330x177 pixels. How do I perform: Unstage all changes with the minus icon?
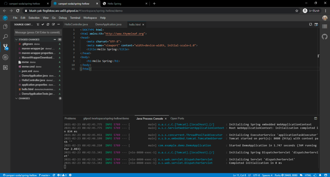click(x=55, y=40)
